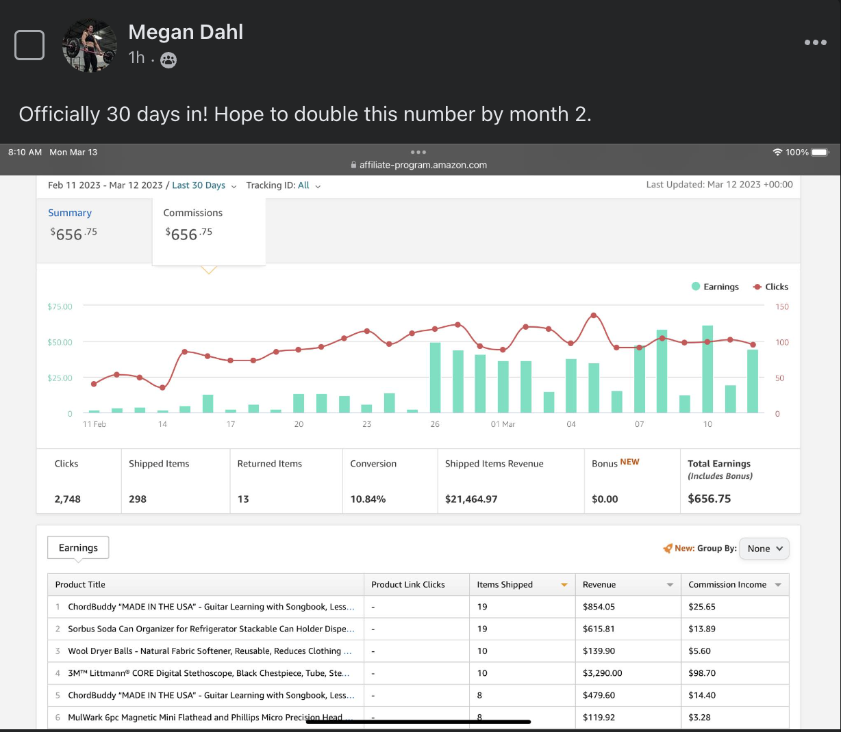Click the $119.92 revenue cell
Image resolution: width=841 pixels, height=732 pixels.
599,718
